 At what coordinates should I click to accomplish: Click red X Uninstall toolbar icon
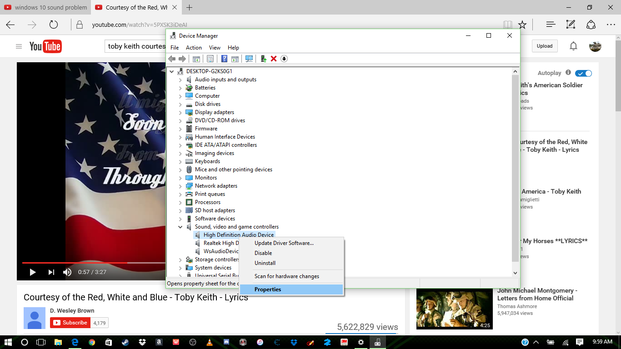point(274,59)
